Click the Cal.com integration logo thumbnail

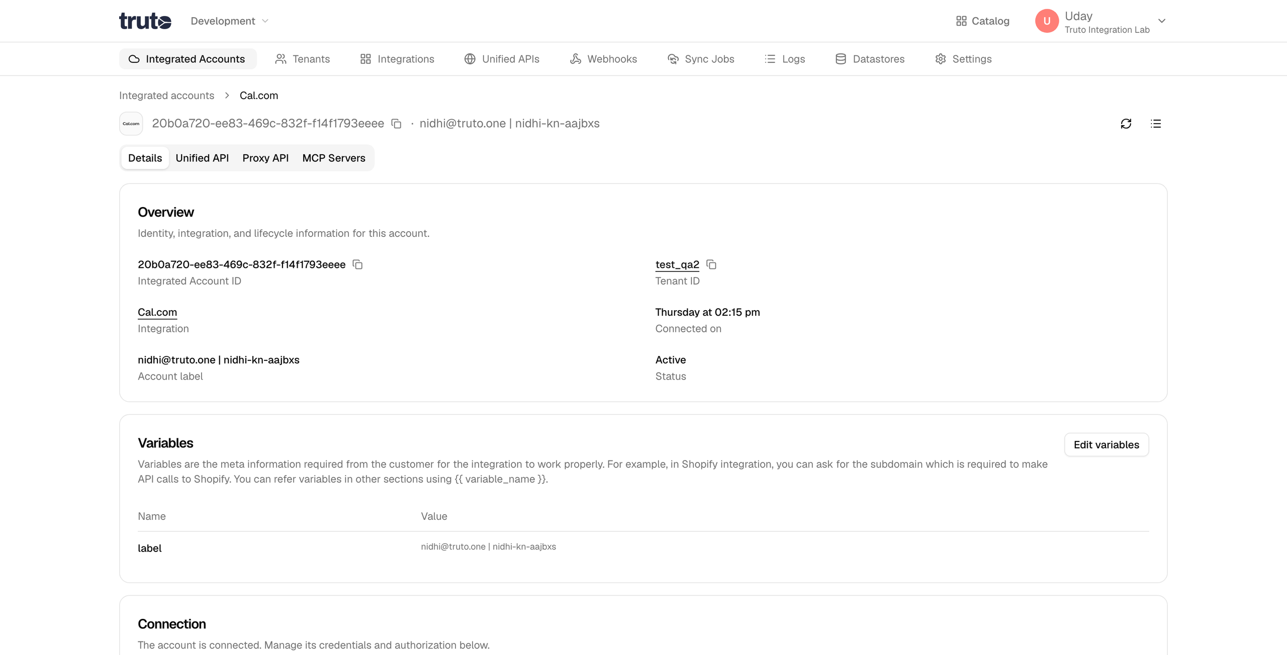pyautogui.click(x=131, y=124)
